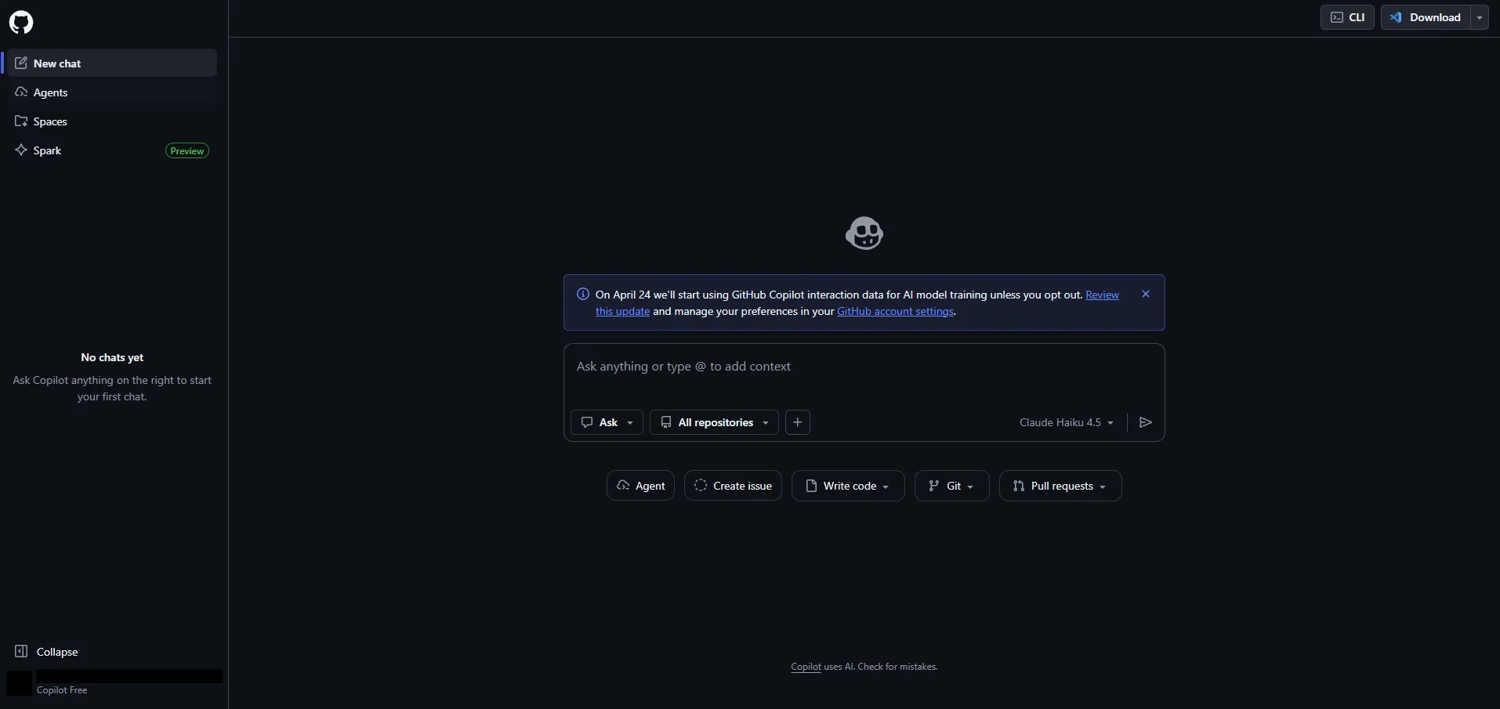Expand the Git dropdown

coord(951,486)
